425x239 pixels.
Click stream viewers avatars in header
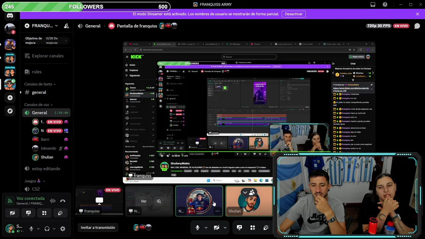pyautogui.click(x=168, y=26)
